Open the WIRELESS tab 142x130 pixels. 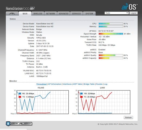pyautogui.click(x=38, y=14)
